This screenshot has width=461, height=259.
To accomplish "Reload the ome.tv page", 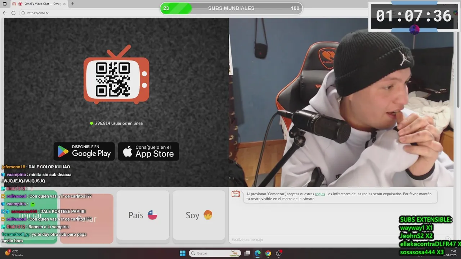I will point(13,13).
